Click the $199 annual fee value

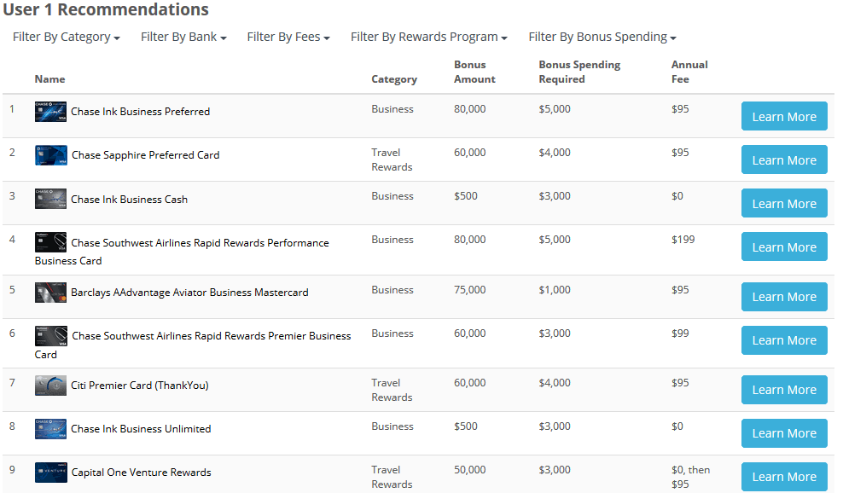point(683,239)
